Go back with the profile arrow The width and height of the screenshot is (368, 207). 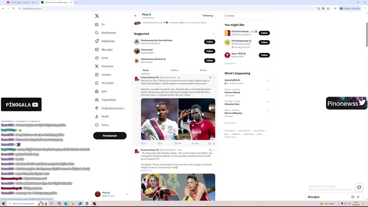(135, 16)
